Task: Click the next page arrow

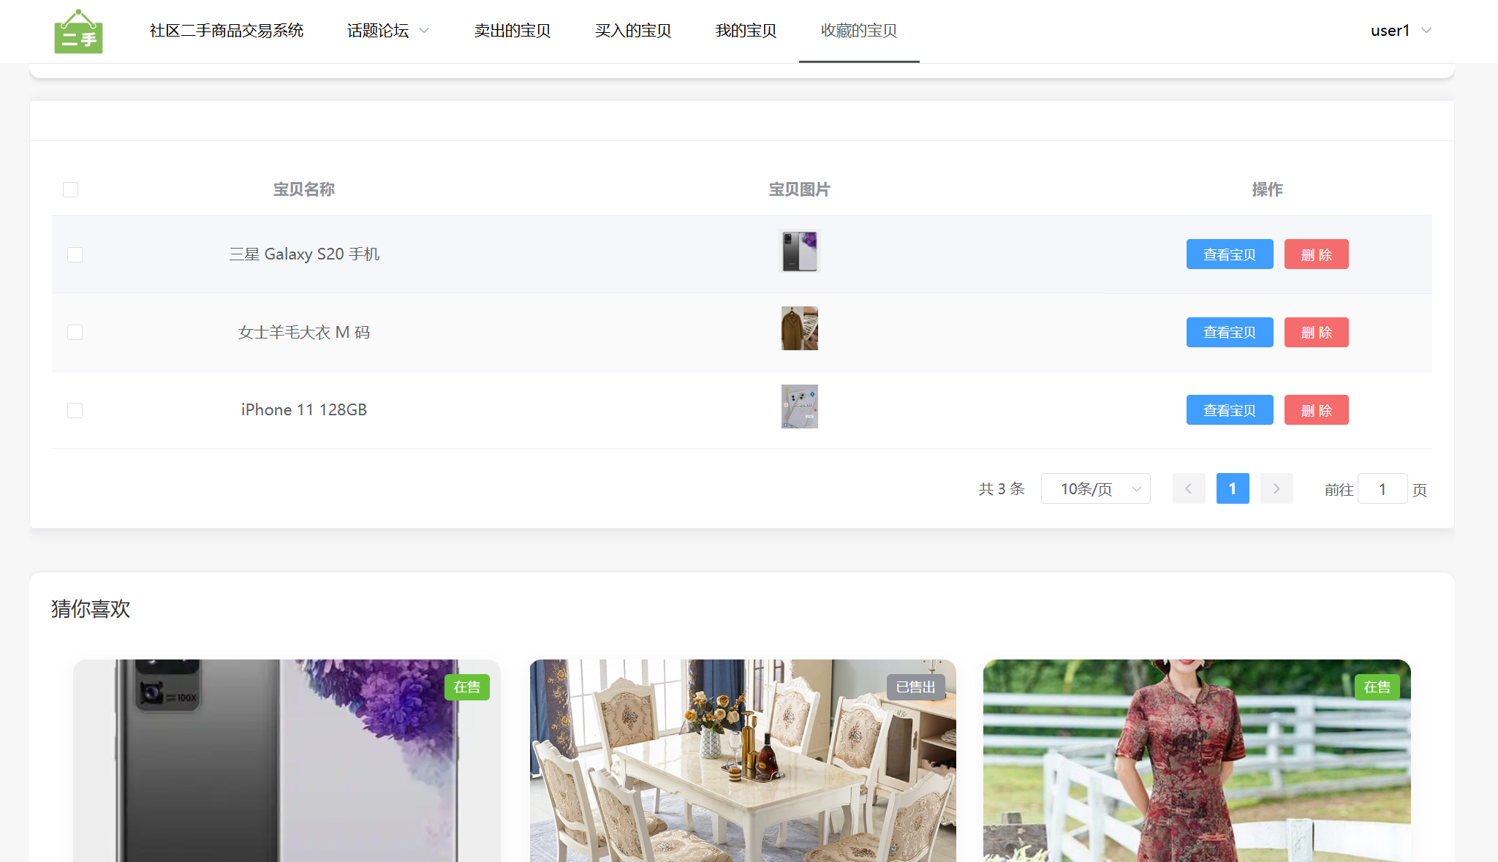Action: click(1276, 489)
